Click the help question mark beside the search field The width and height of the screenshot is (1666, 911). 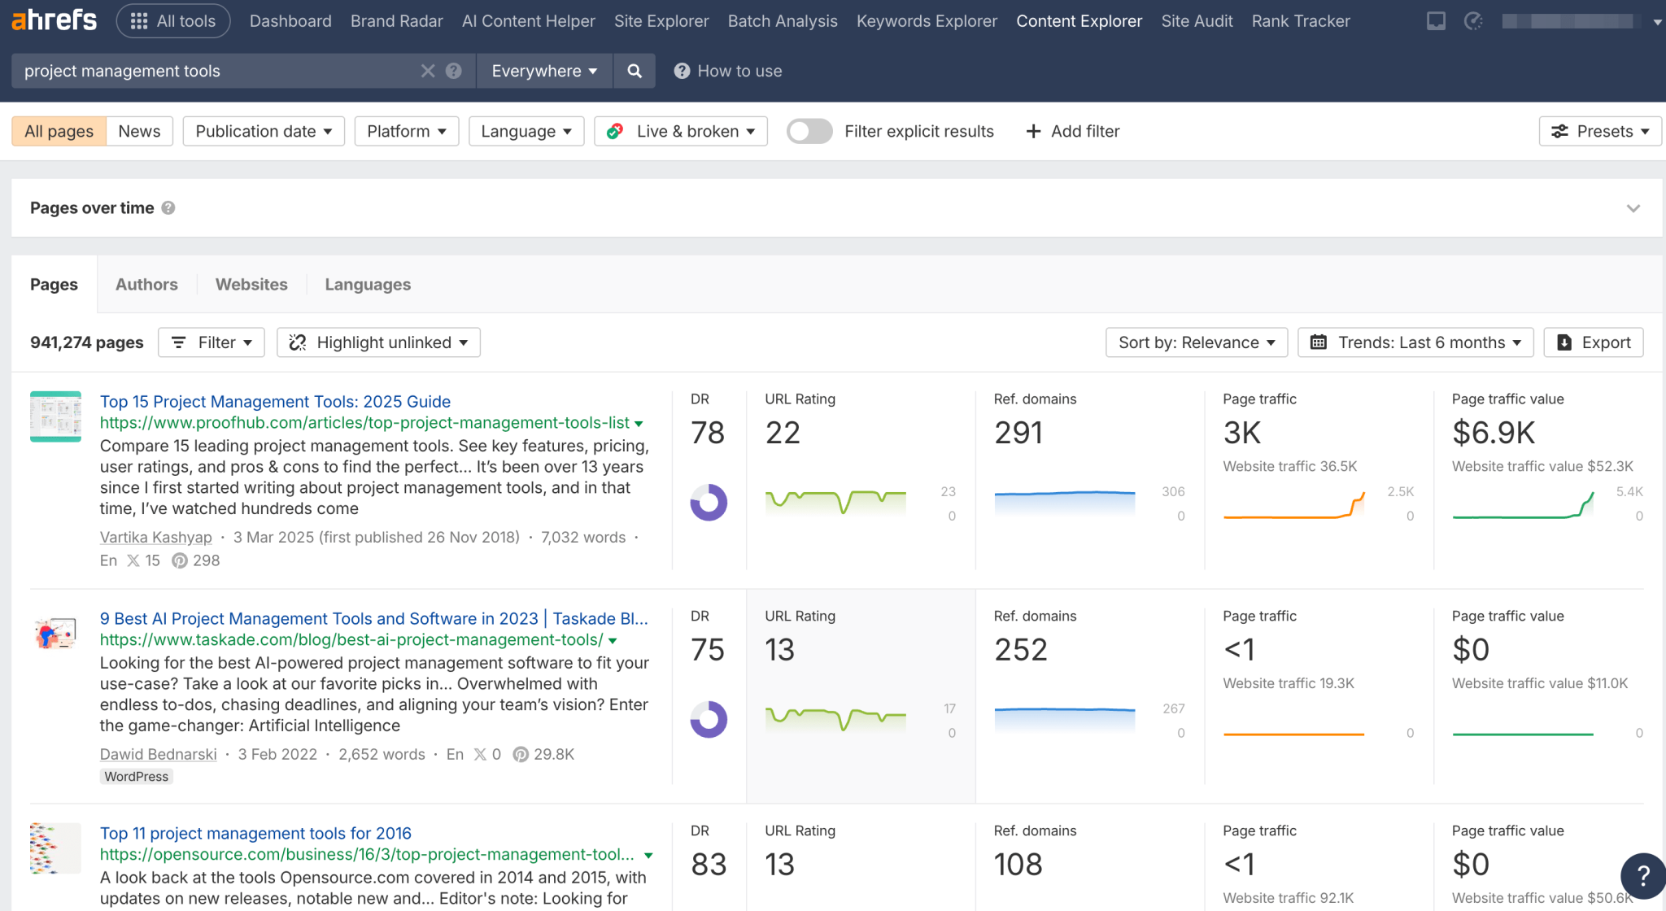[x=453, y=71]
